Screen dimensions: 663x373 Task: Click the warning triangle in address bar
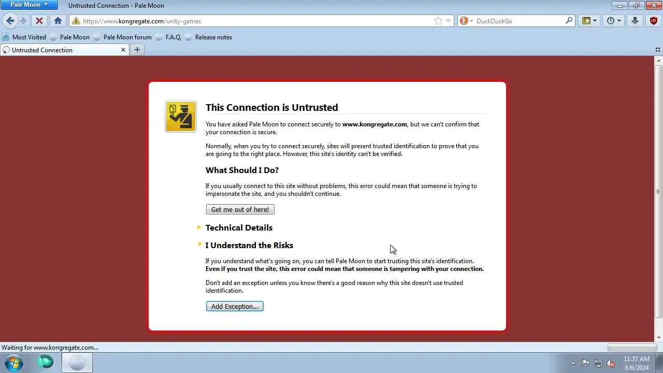coord(76,21)
